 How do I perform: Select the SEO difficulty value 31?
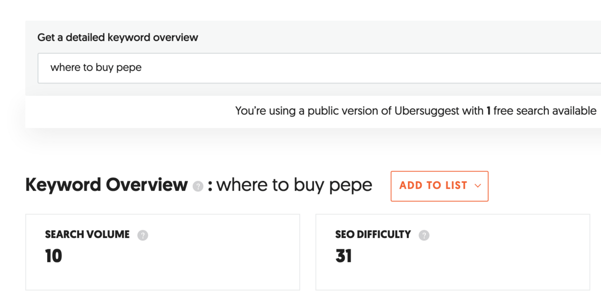click(x=344, y=256)
